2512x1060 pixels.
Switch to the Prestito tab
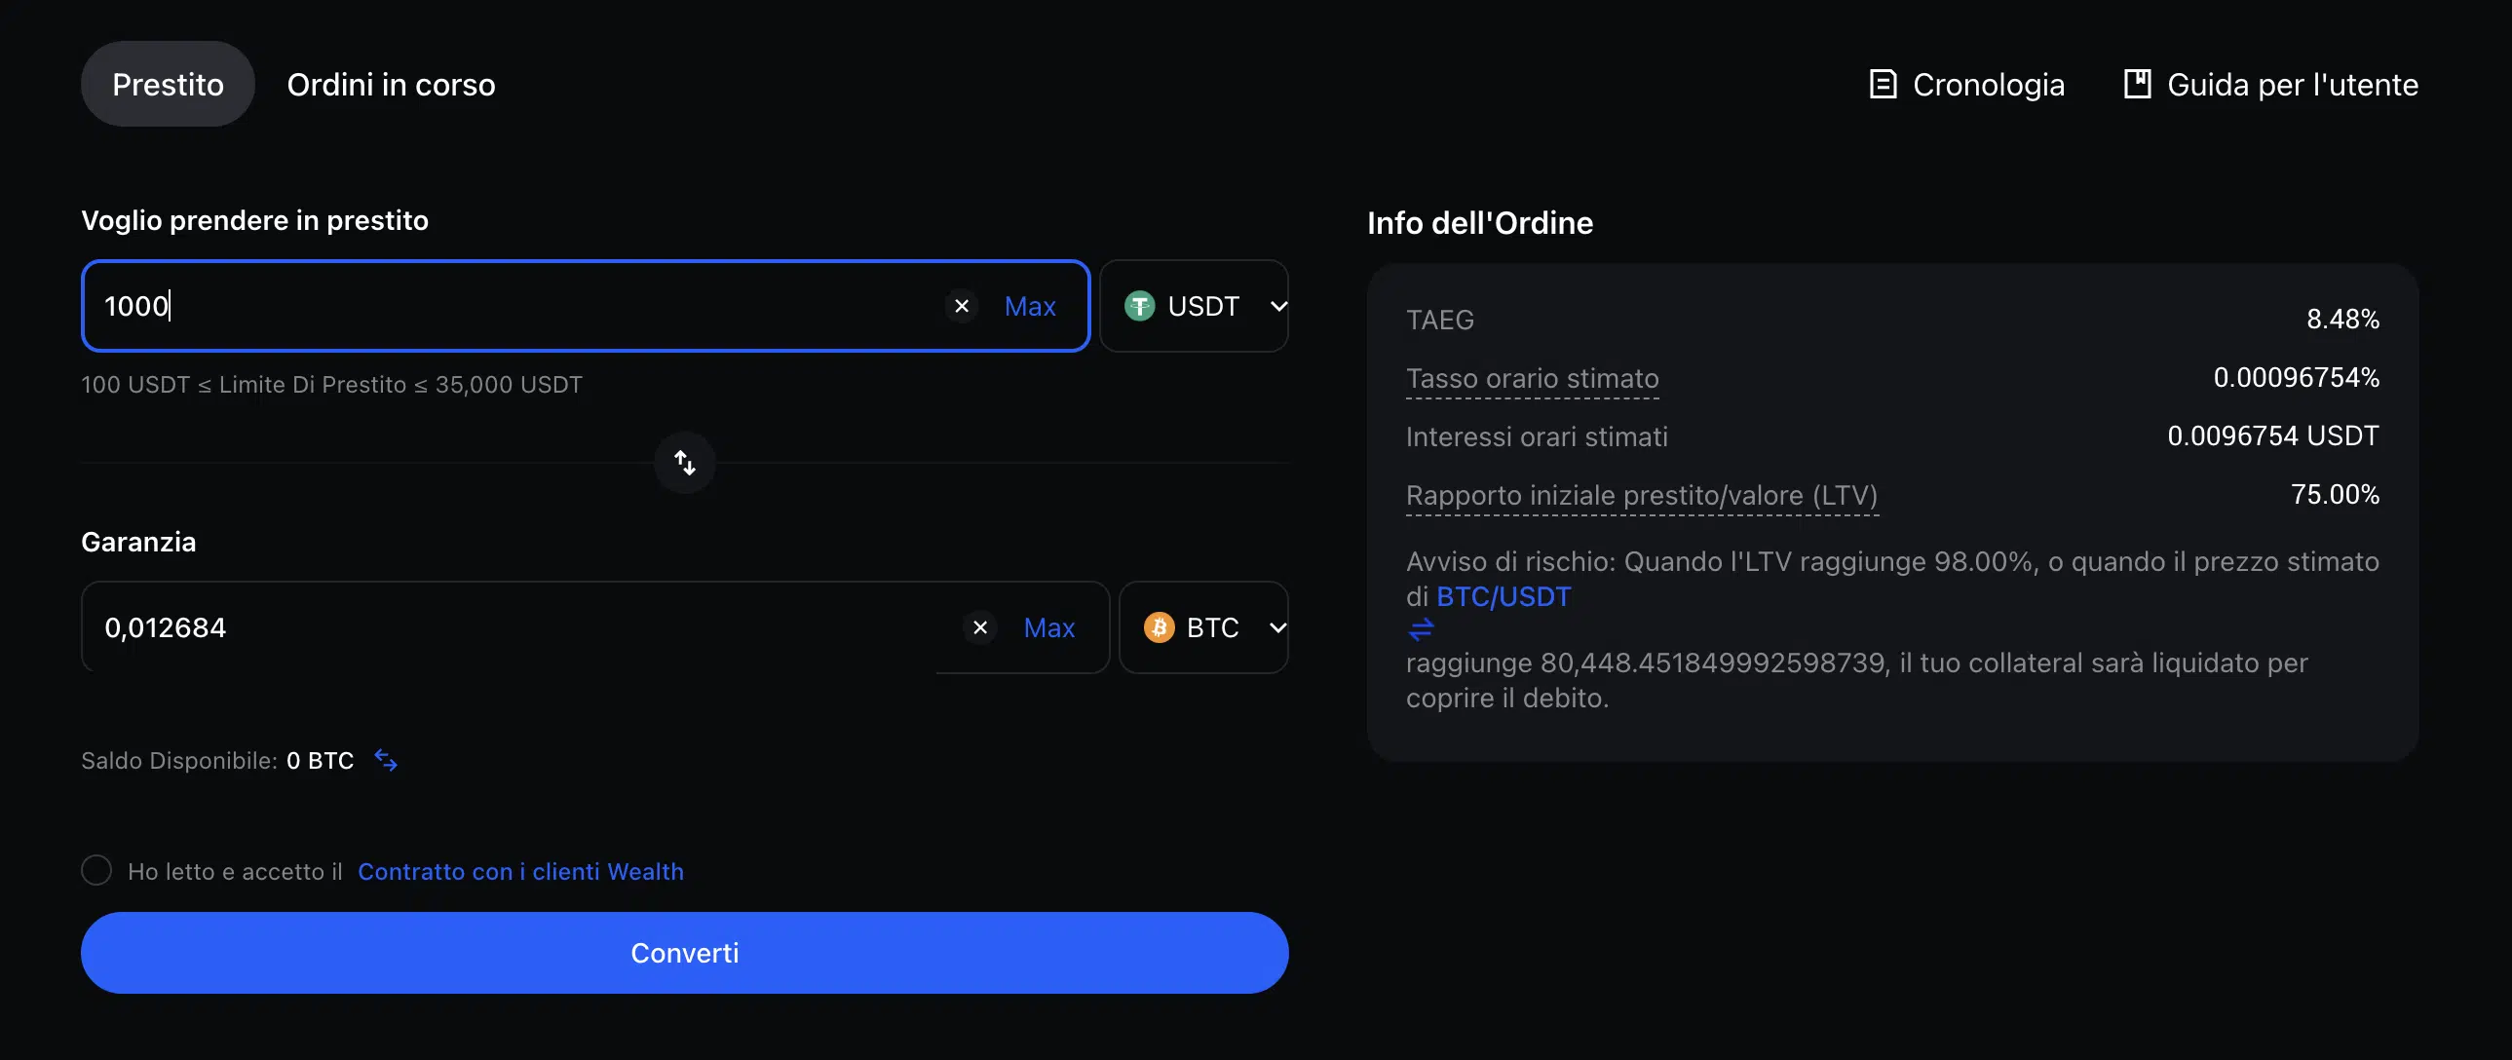coord(168,85)
